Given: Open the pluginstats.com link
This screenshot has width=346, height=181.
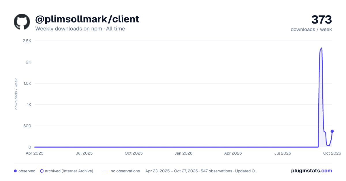Looking at the screenshot, I should pyautogui.click(x=311, y=171).
